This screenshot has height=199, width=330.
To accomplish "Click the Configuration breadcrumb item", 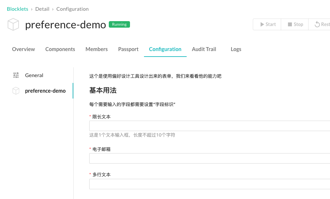I will [72, 9].
